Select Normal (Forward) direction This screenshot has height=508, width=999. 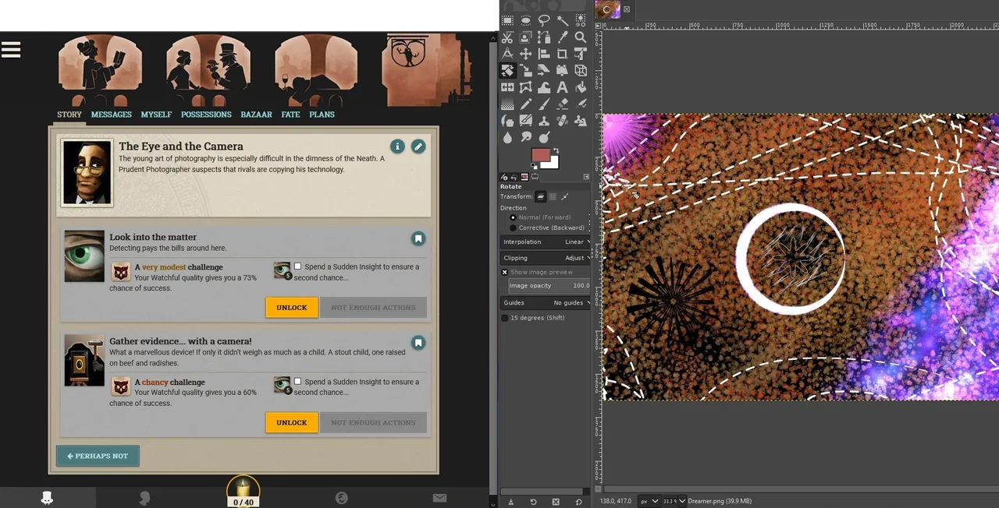click(x=513, y=217)
